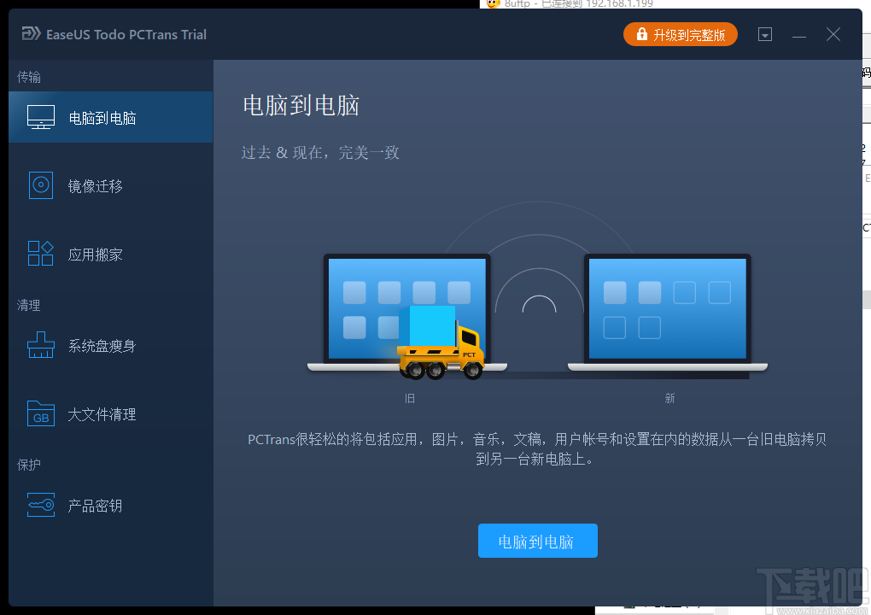Switch to the 大文件清理 section
The height and width of the screenshot is (615, 871).
102,413
